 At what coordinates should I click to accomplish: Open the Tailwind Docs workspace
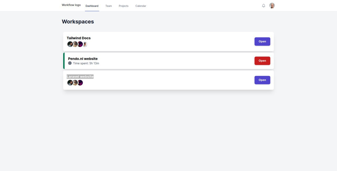[262, 42]
